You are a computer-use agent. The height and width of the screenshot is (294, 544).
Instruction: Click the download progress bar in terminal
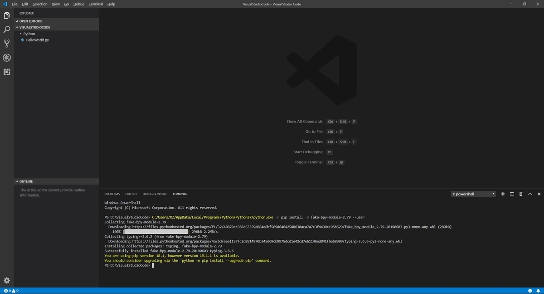coord(157,232)
